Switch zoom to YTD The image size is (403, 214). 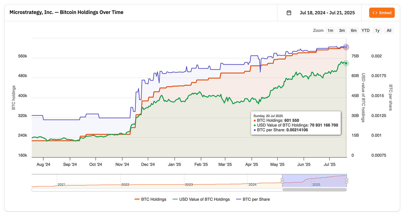(365, 30)
